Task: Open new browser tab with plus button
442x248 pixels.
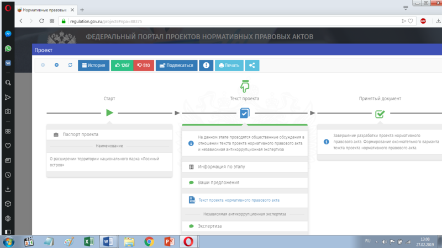Action: (x=82, y=10)
